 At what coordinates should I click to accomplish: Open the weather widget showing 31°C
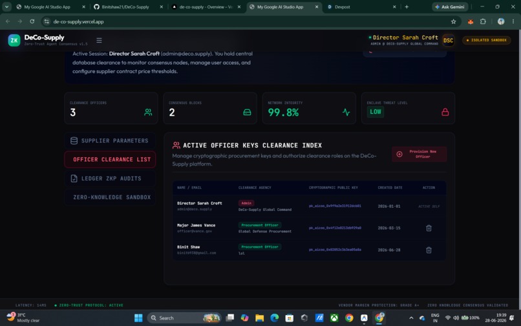[x=23, y=318]
